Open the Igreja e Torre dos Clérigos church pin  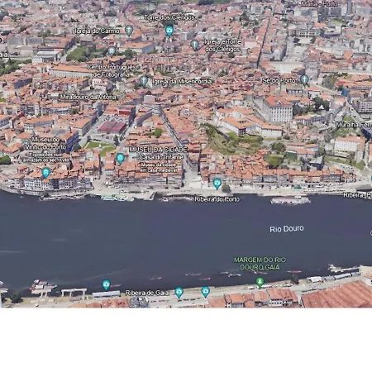195,45
